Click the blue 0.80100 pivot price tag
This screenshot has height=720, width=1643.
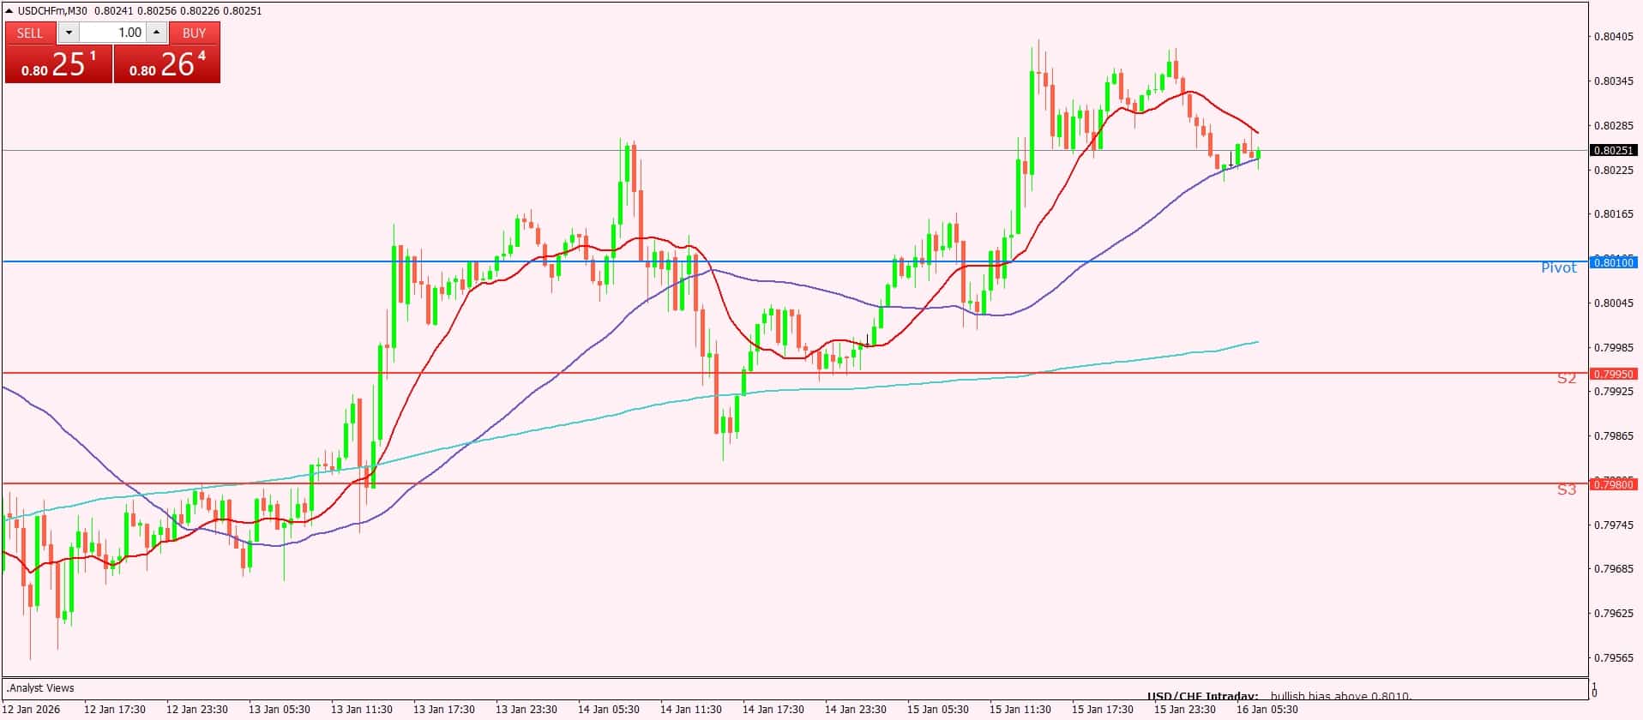point(1613,262)
